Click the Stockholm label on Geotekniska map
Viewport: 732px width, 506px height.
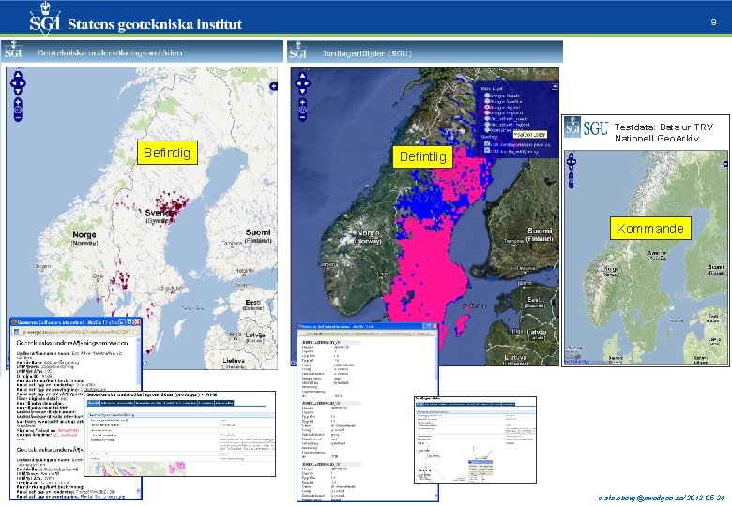[x=172, y=288]
